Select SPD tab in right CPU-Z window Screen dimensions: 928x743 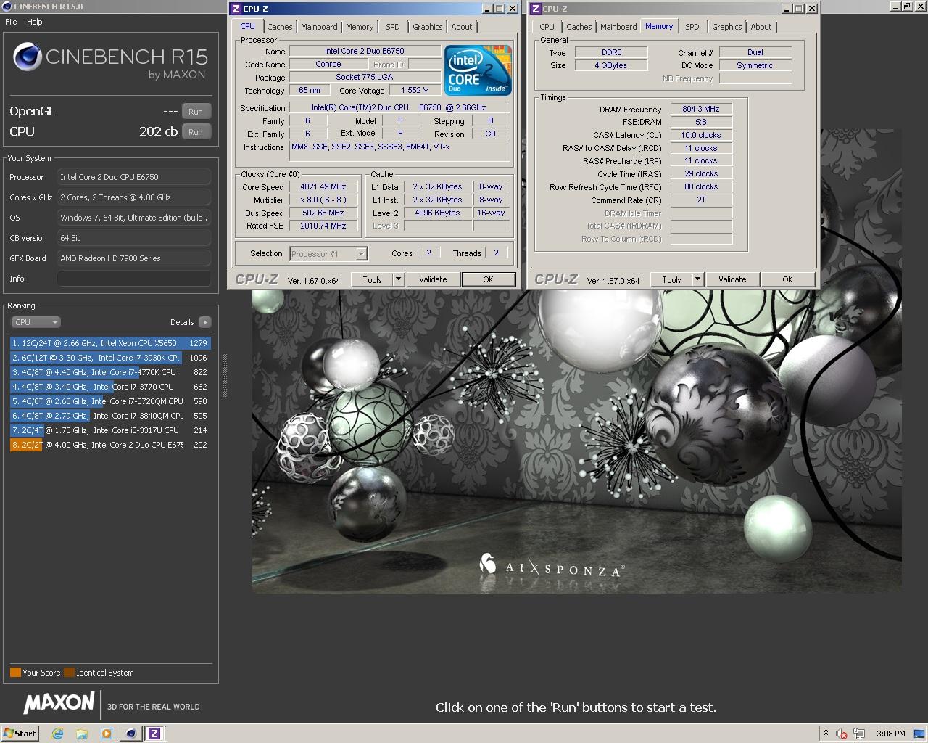click(692, 27)
